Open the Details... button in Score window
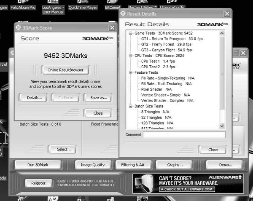 (x=34, y=98)
